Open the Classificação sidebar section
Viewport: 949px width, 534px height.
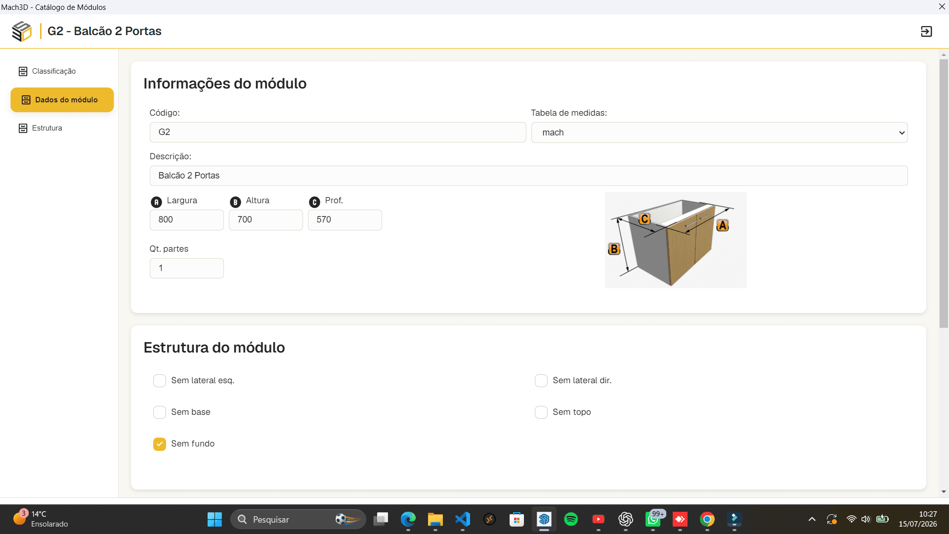point(47,71)
